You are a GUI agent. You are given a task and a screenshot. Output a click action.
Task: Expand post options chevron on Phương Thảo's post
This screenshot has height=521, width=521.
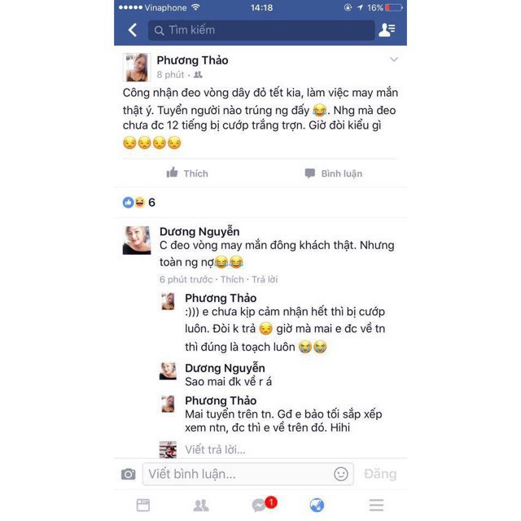[x=394, y=59]
